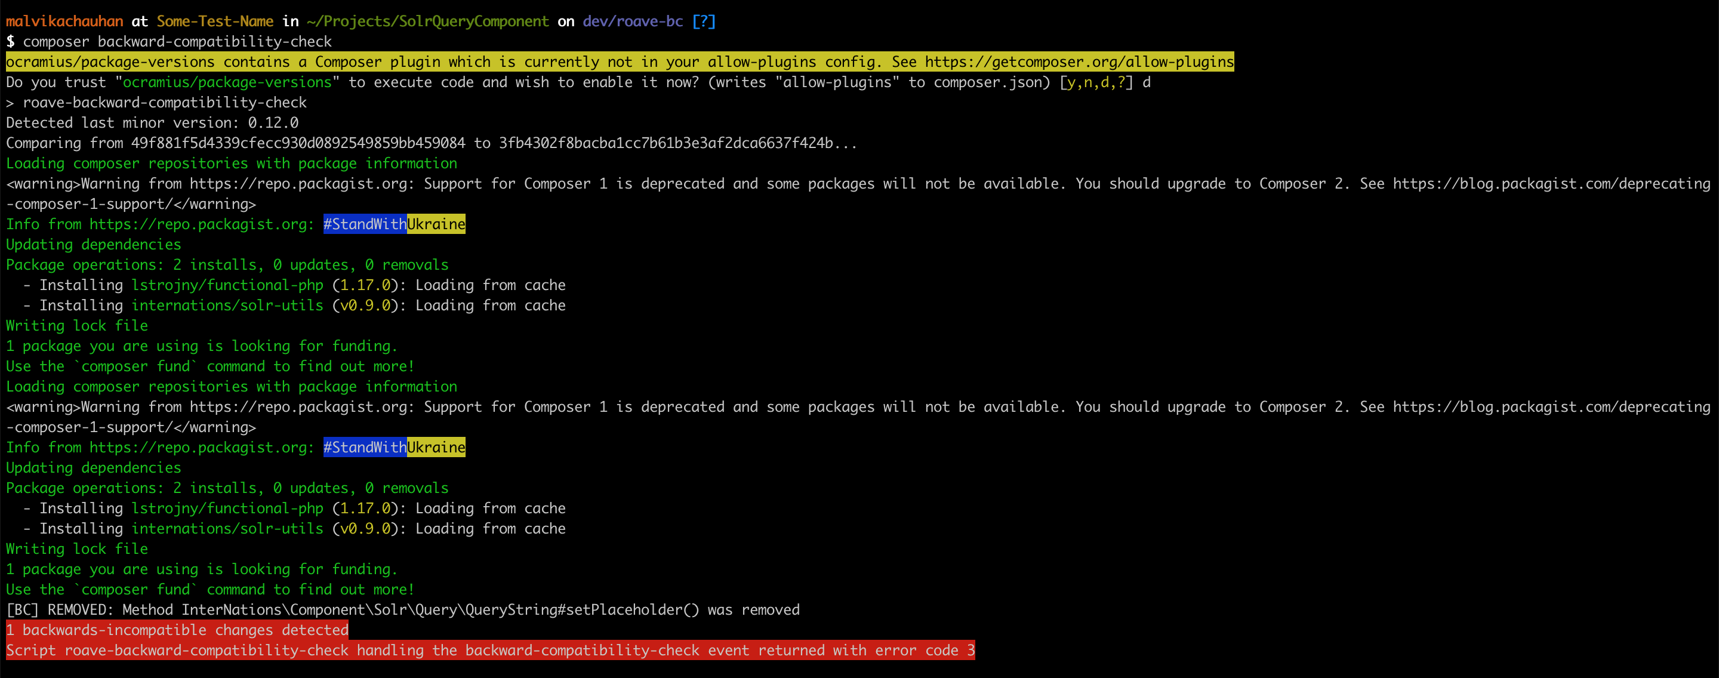Image resolution: width=1719 pixels, height=678 pixels.
Task: Click the second 'Writing lock file' line
Action: (78, 548)
